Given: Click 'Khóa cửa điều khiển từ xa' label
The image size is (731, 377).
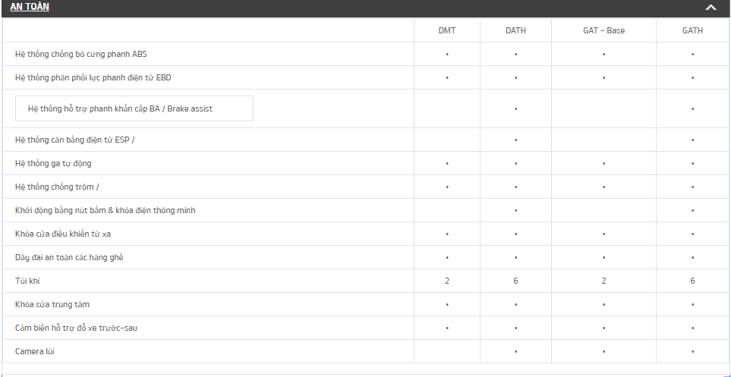Looking at the screenshot, I should pos(63,234).
